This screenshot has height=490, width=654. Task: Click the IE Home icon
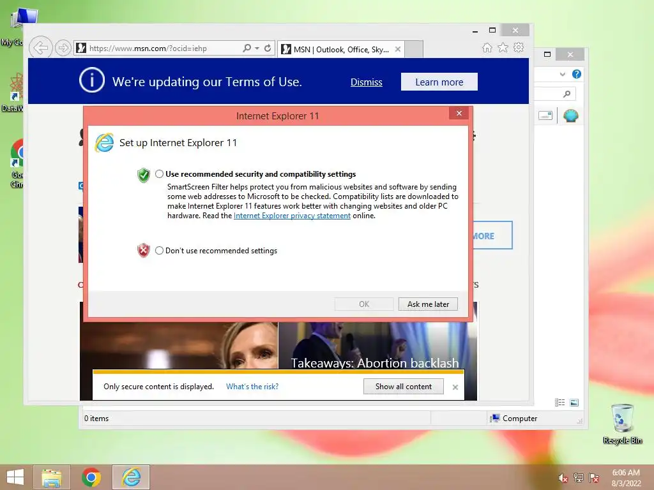(487, 48)
